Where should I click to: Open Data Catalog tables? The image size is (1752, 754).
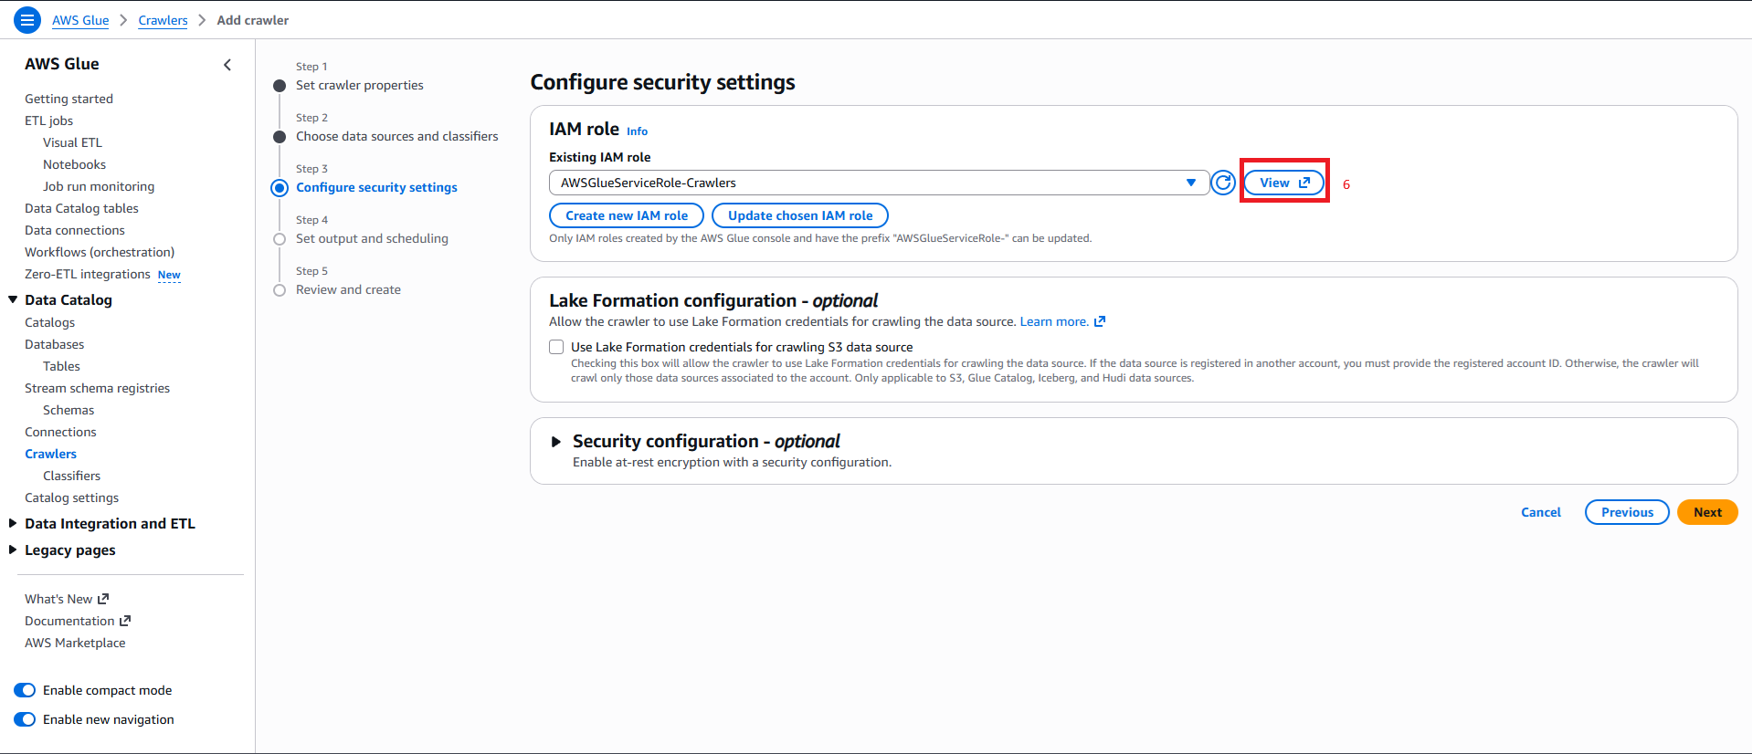[x=81, y=208]
